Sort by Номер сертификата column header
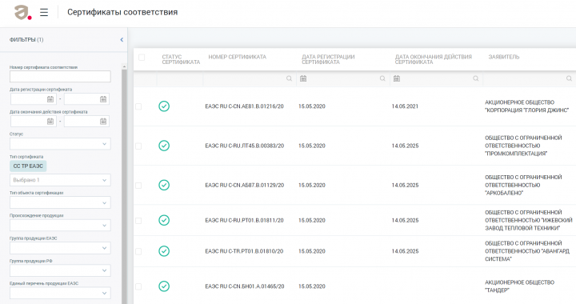576x304 pixels. point(238,57)
